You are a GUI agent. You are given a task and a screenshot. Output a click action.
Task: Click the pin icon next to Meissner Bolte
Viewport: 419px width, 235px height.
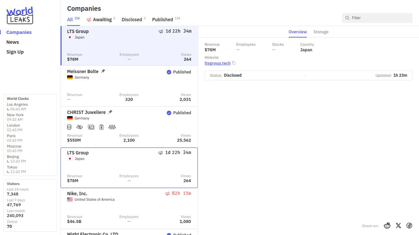click(x=103, y=71)
